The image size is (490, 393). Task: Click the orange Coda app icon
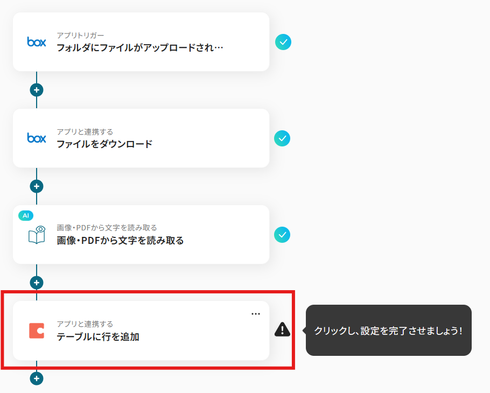tap(37, 331)
